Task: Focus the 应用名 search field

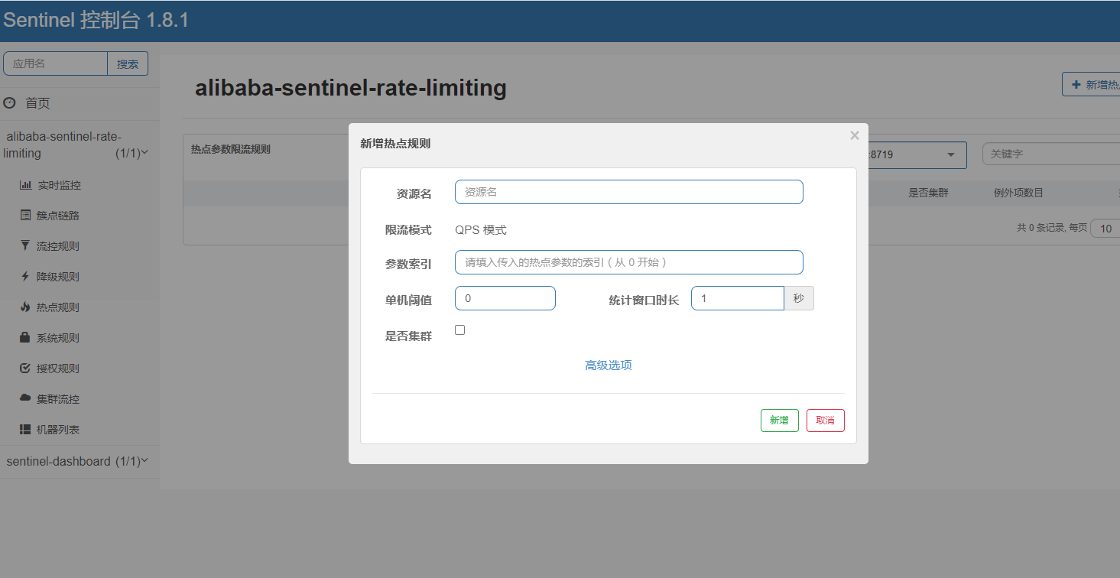Action: point(55,63)
